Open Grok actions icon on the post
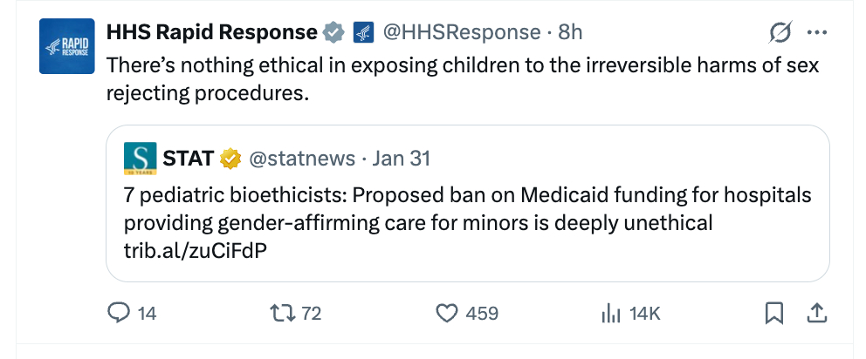This screenshot has width=866, height=359. coord(780,33)
